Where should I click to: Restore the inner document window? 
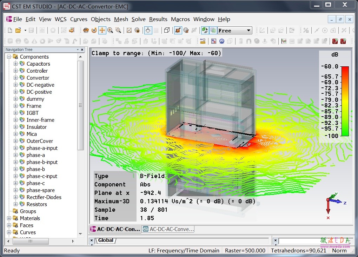click(340, 19)
